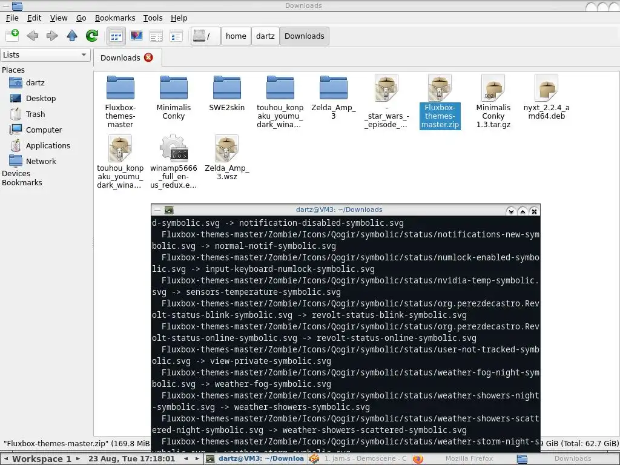Focus next window arrow in taskbar
620x465 pixels.
pyautogui.click(x=197, y=459)
